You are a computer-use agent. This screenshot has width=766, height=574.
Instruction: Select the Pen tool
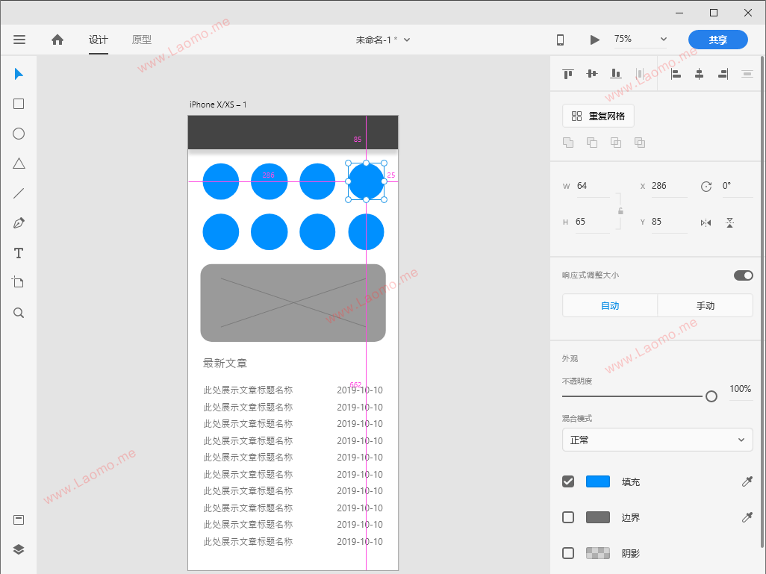click(x=19, y=223)
